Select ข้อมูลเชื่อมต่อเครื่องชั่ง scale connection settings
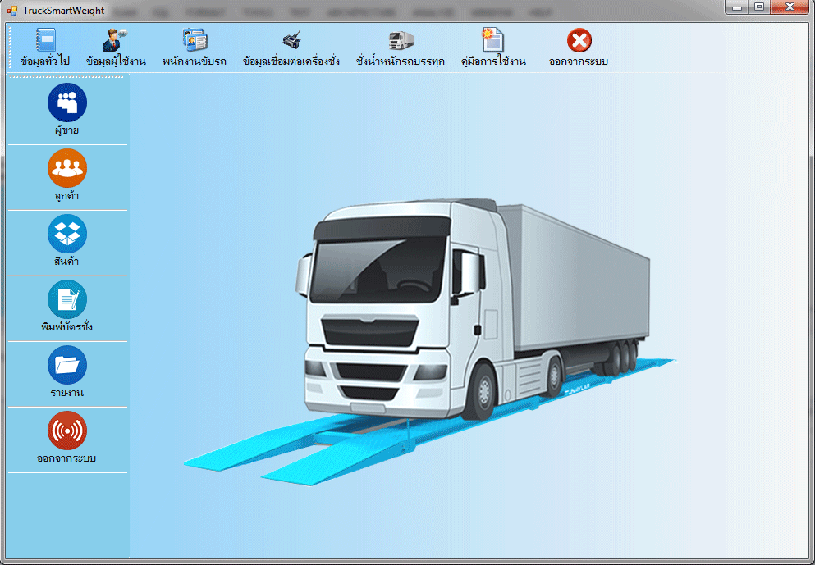Image resolution: width=815 pixels, height=565 pixels. tap(291, 48)
